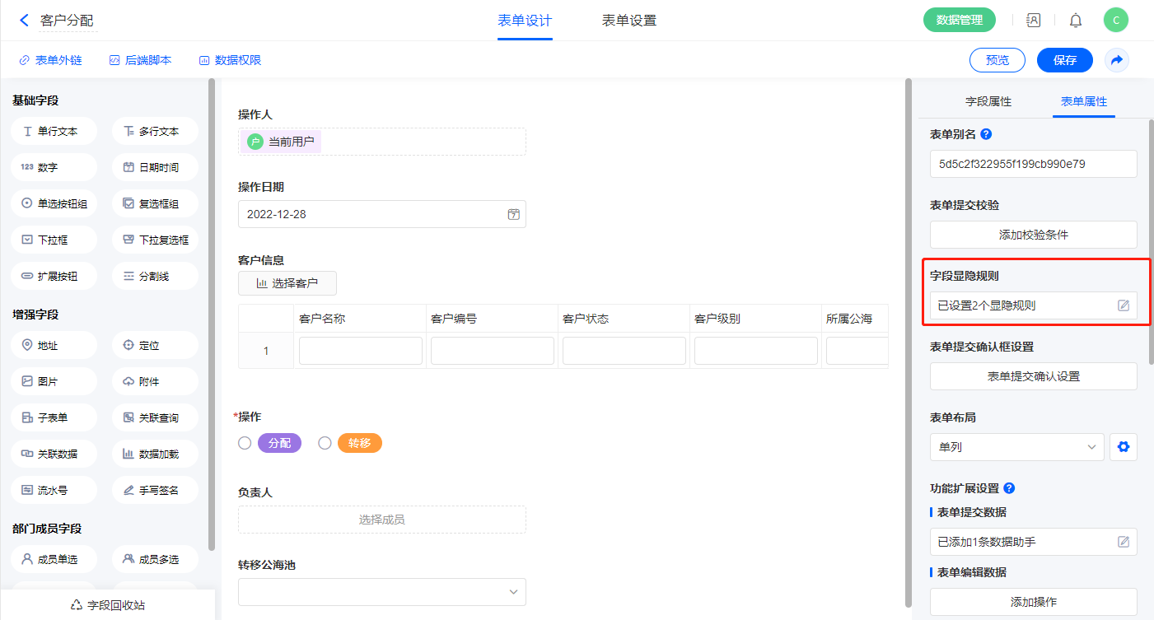1154x620 pixels.
Task: Click the 表单别名 help question icon
Action: pyautogui.click(x=986, y=134)
